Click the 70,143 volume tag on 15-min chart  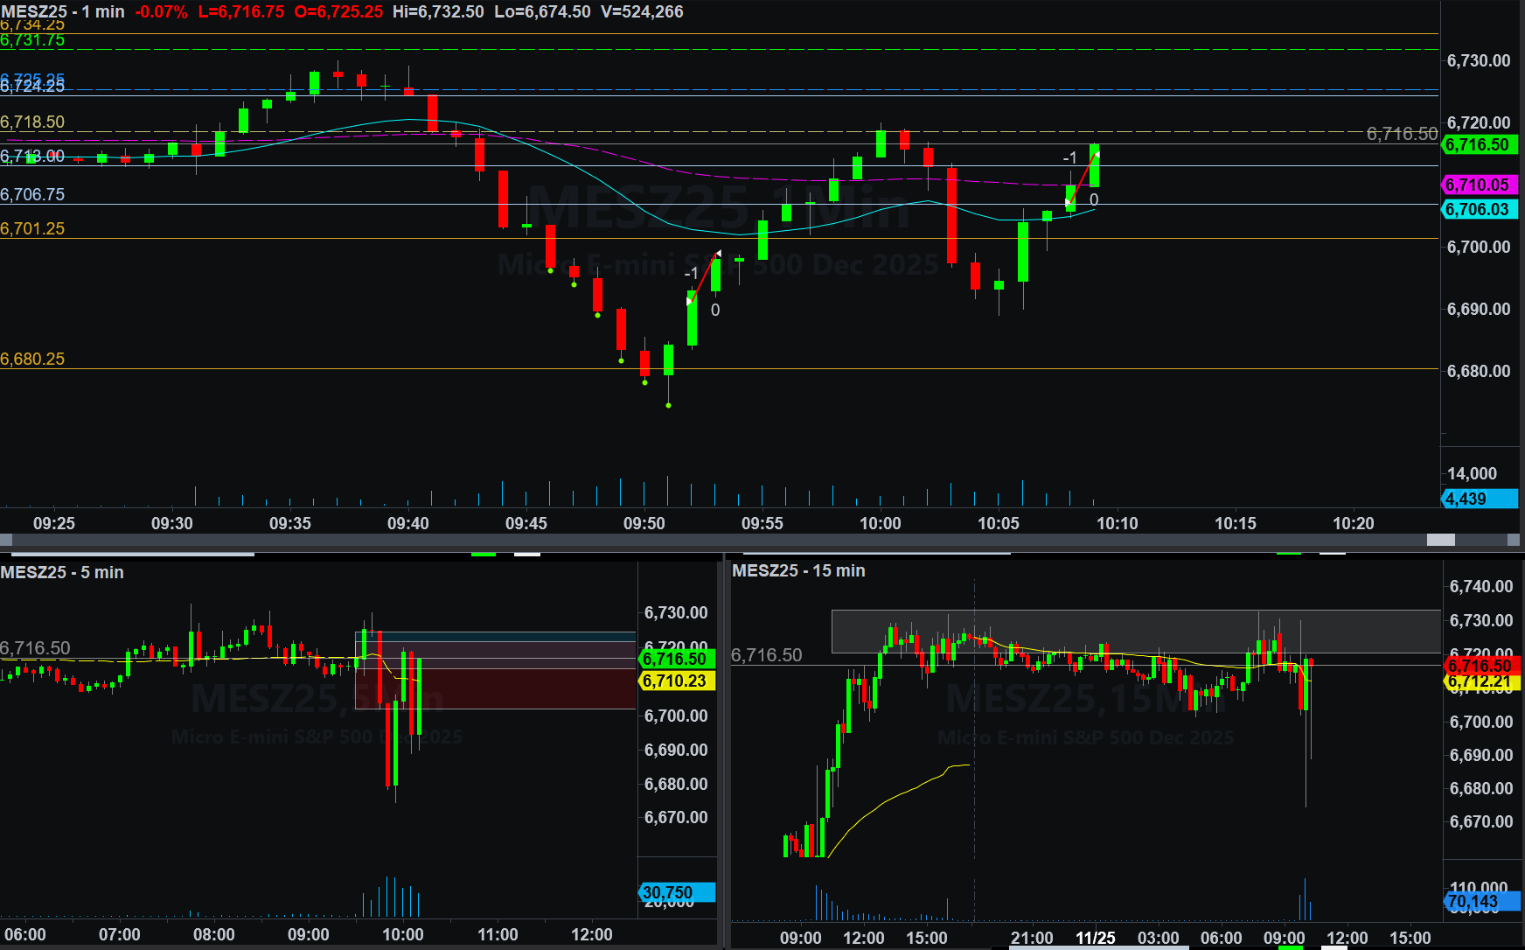pyautogui.click(x=1480, y=902)
